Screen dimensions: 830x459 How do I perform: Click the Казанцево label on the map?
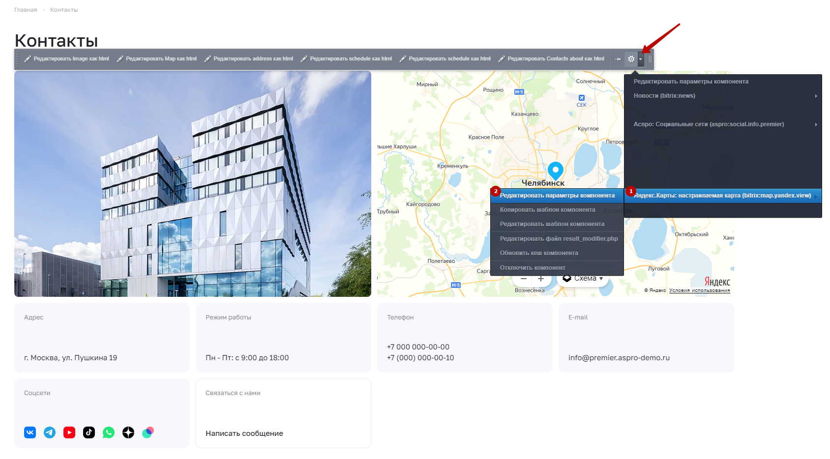click(525, 114)
